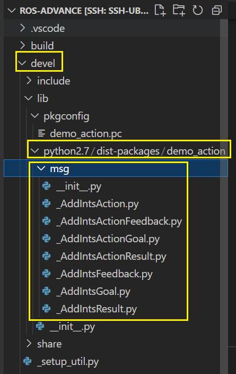Open the _AddIntsGoal.py file
Viewport: 236px width, 374px height.
click(93, 292)
